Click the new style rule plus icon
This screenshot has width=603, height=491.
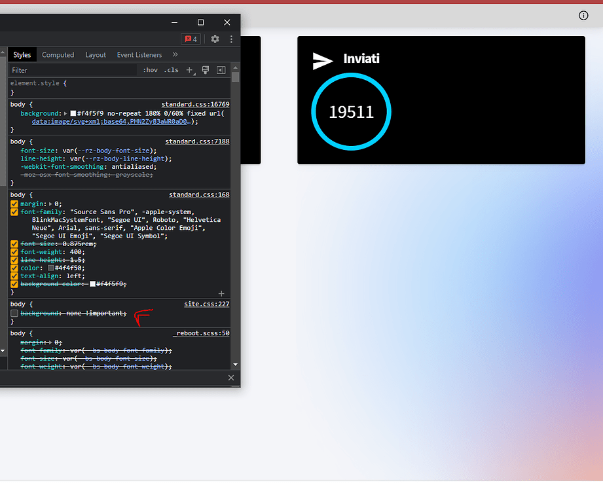pyautogui.click(x=189, y=70)
